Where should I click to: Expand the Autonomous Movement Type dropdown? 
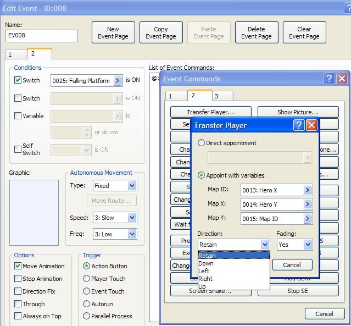pyautogui.click(x=132, y=186)
